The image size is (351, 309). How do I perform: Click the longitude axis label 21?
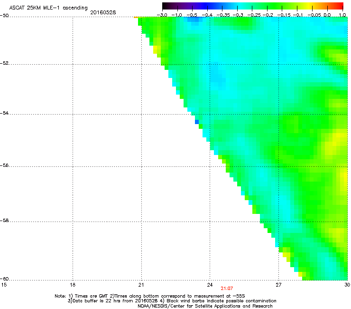pos(141,285)
